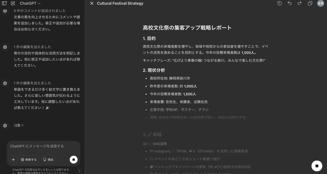This screenshot has height=174, width=327.
Task: Click bullet 高校所在地: 静岡県掛川市
Action: pos(170,78)
